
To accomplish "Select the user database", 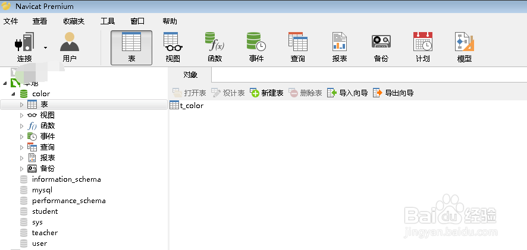I will 40,243.
